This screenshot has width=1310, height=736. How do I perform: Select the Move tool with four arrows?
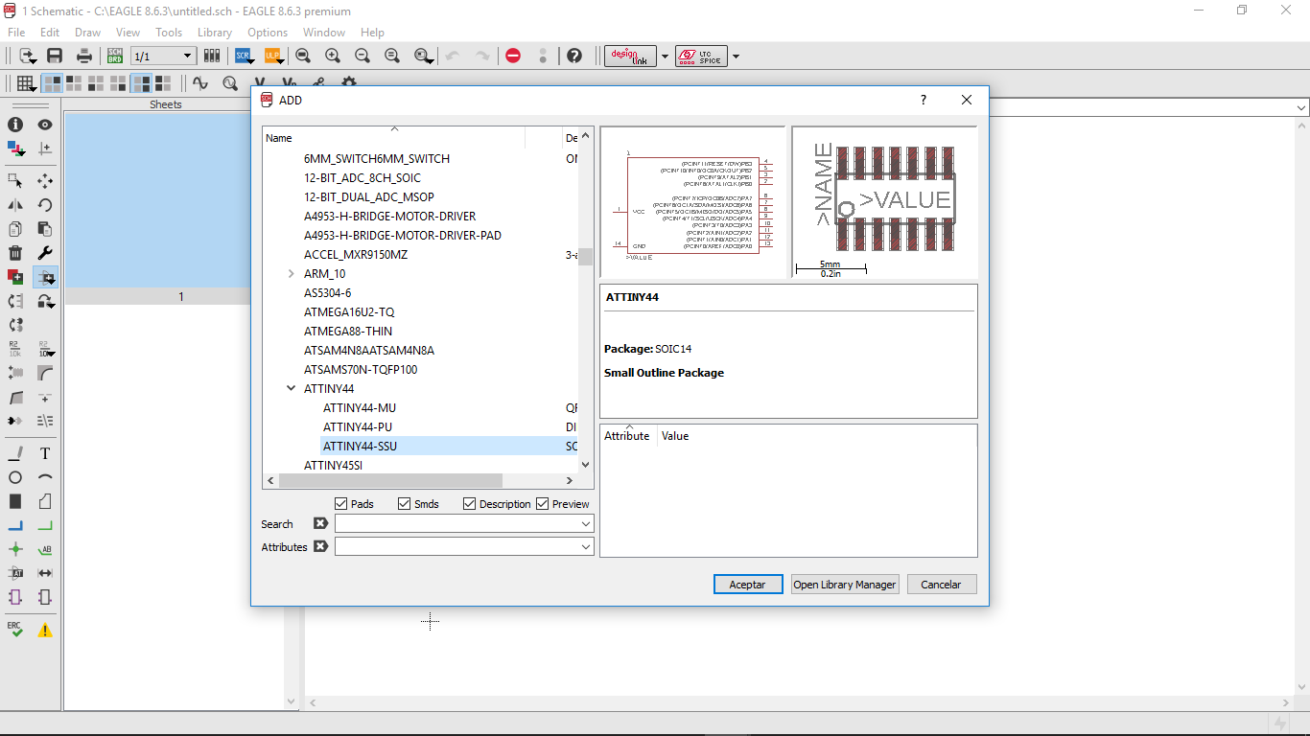coord(45,180)
